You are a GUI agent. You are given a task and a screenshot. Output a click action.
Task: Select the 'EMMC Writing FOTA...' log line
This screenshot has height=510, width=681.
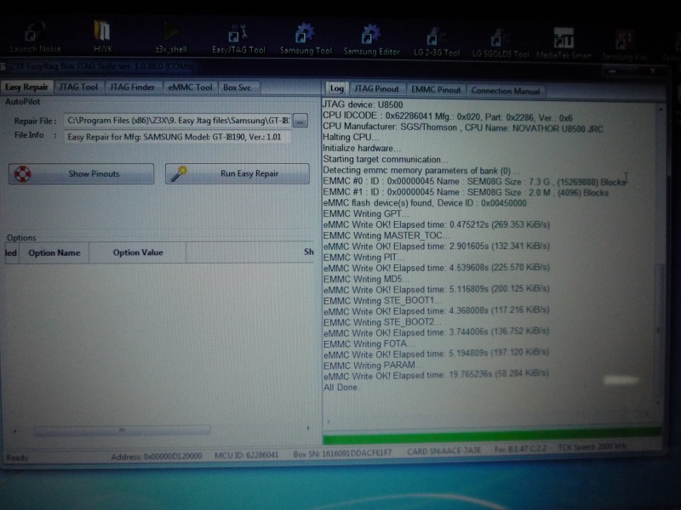tap(369, 344)
